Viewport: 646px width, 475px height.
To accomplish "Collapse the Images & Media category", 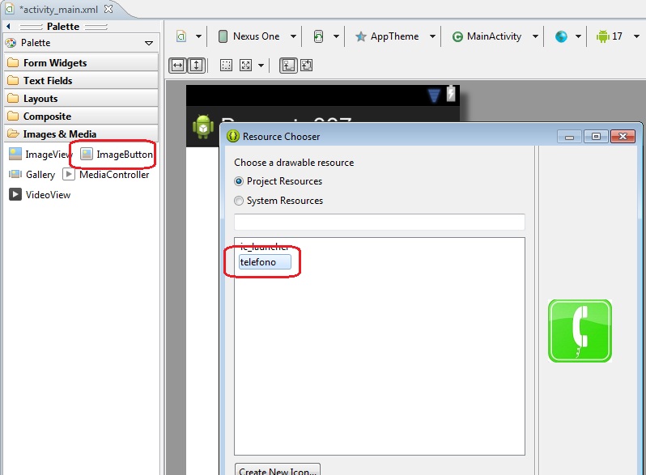I will pos(81,134).
